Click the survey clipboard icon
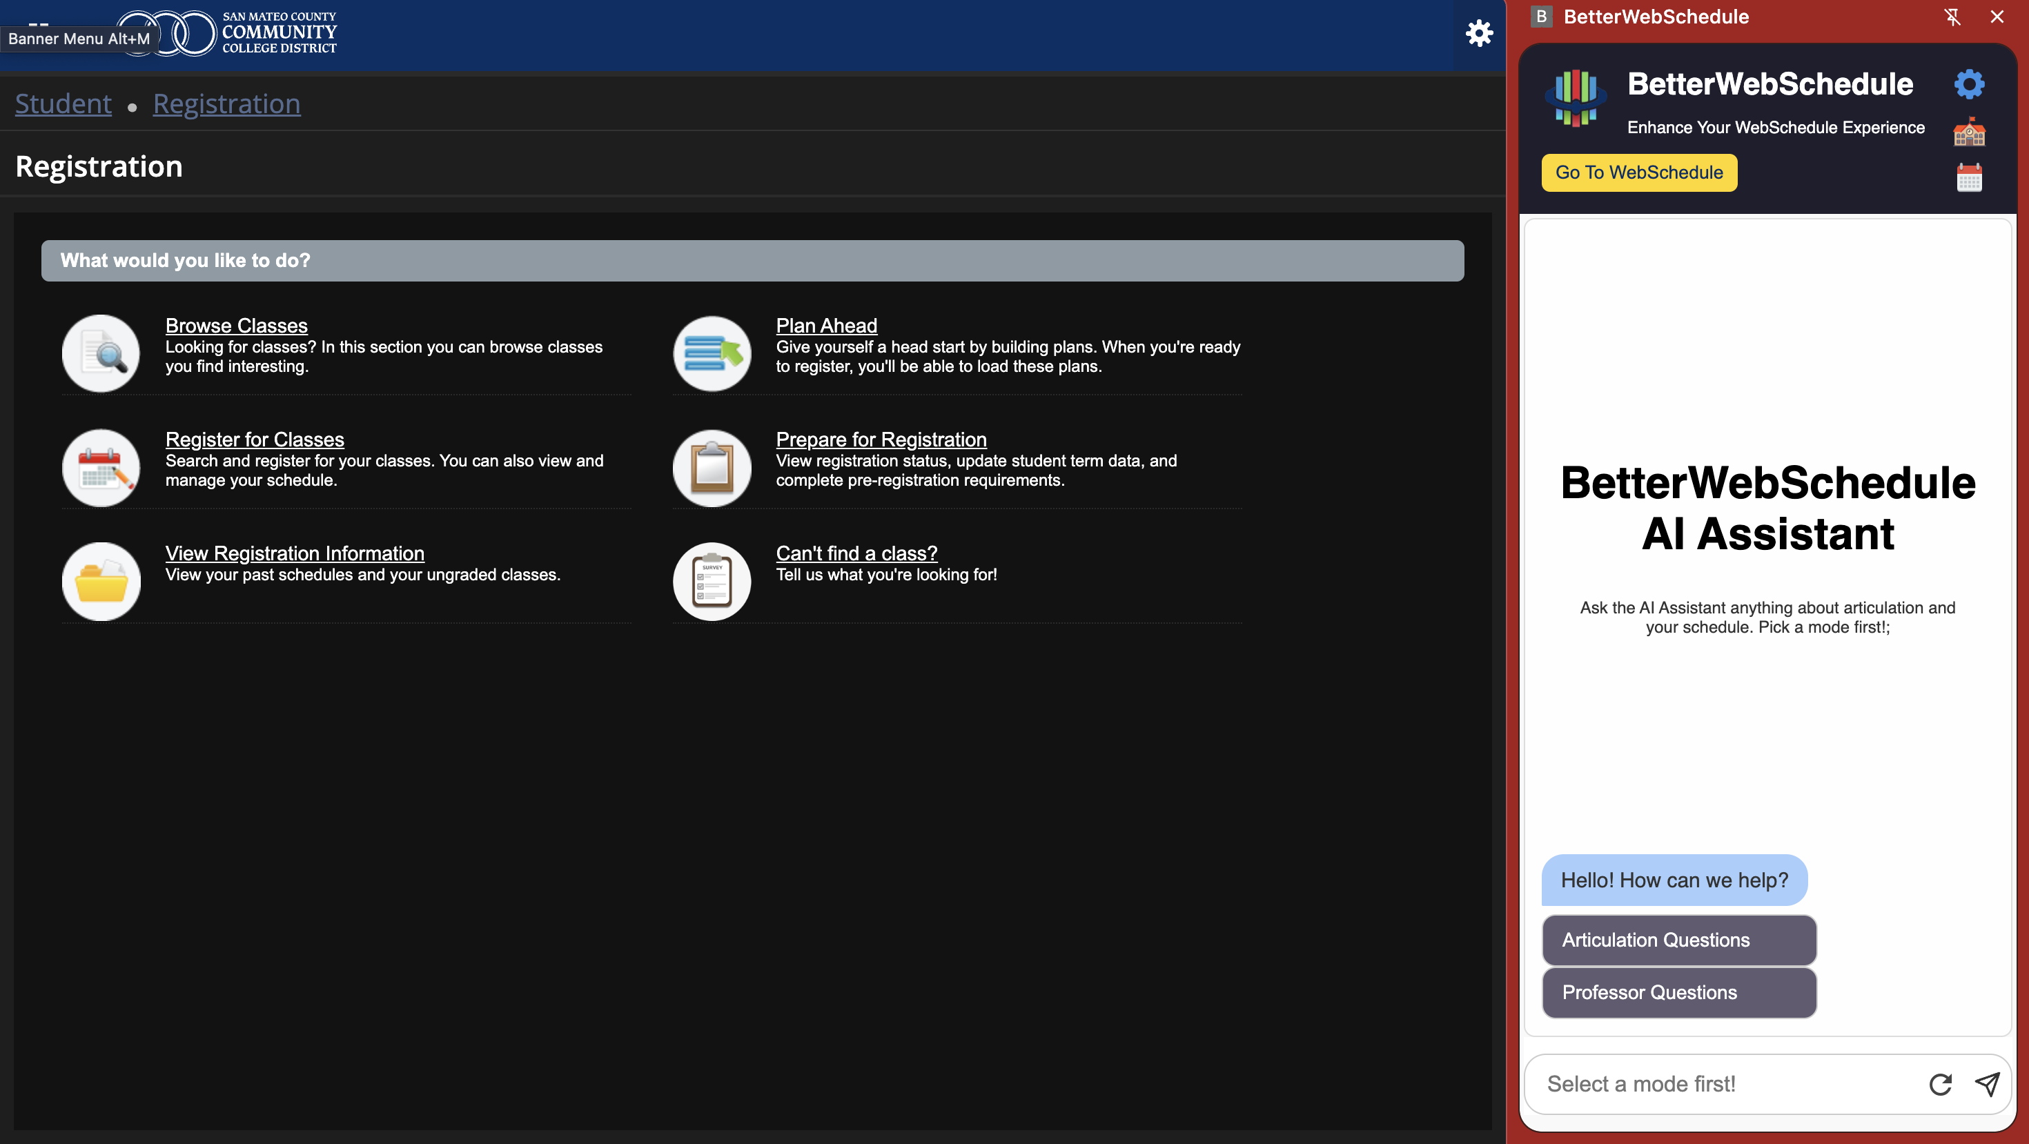This screenshot has height=1144, width=2029. tap(712, 581)
